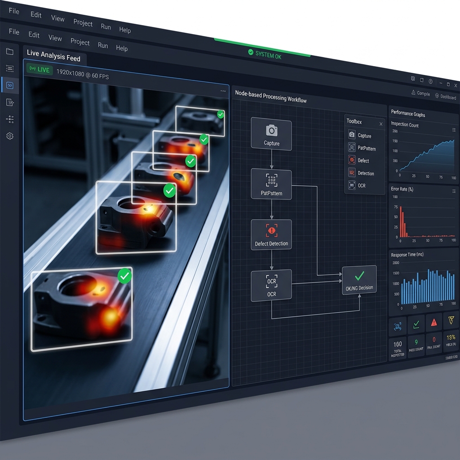This screenshot has width=460, height=460.
Task: Select the smallest bounding box on farthest part
Action: coord(200,121)
